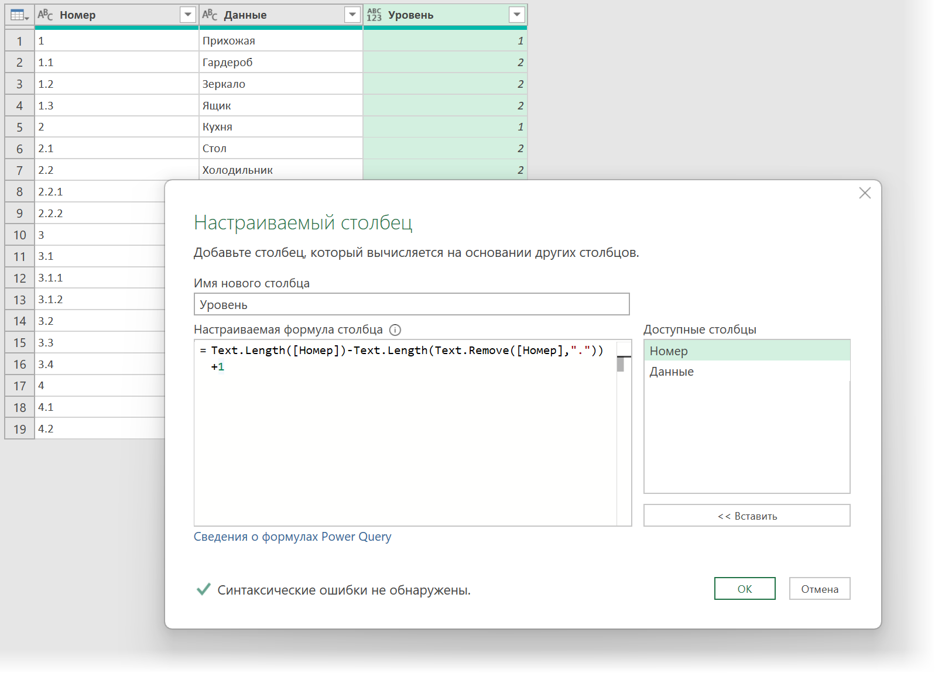The height and width of the screenshot is (673, 935).
Task: Select row number 10 header
Action: pyautogui.click(x=20, y=235)
